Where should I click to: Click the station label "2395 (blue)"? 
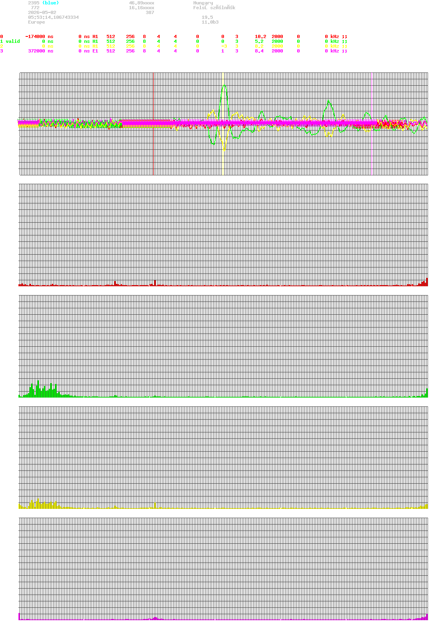point(43,3)
